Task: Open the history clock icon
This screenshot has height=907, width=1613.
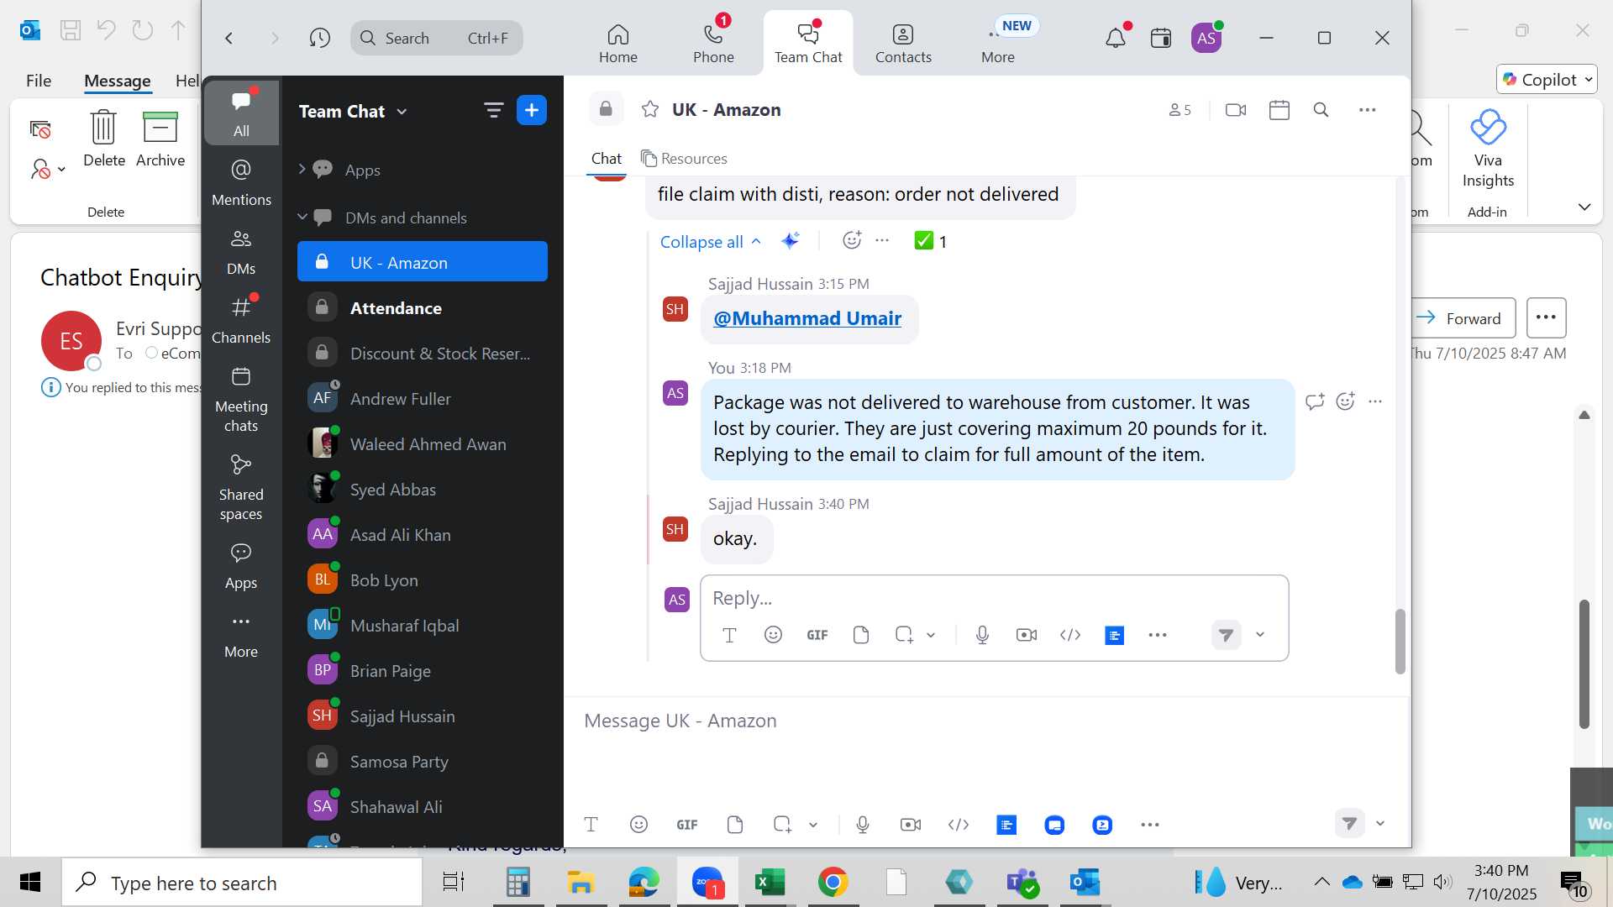Action: (x=319, y=38)
